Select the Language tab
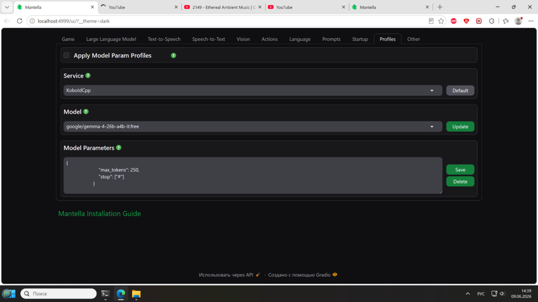Screen dimensions: 538x302 coord(300,39)
